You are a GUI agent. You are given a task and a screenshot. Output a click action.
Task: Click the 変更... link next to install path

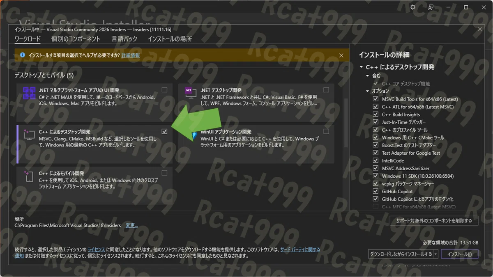[x=131, y=225]
